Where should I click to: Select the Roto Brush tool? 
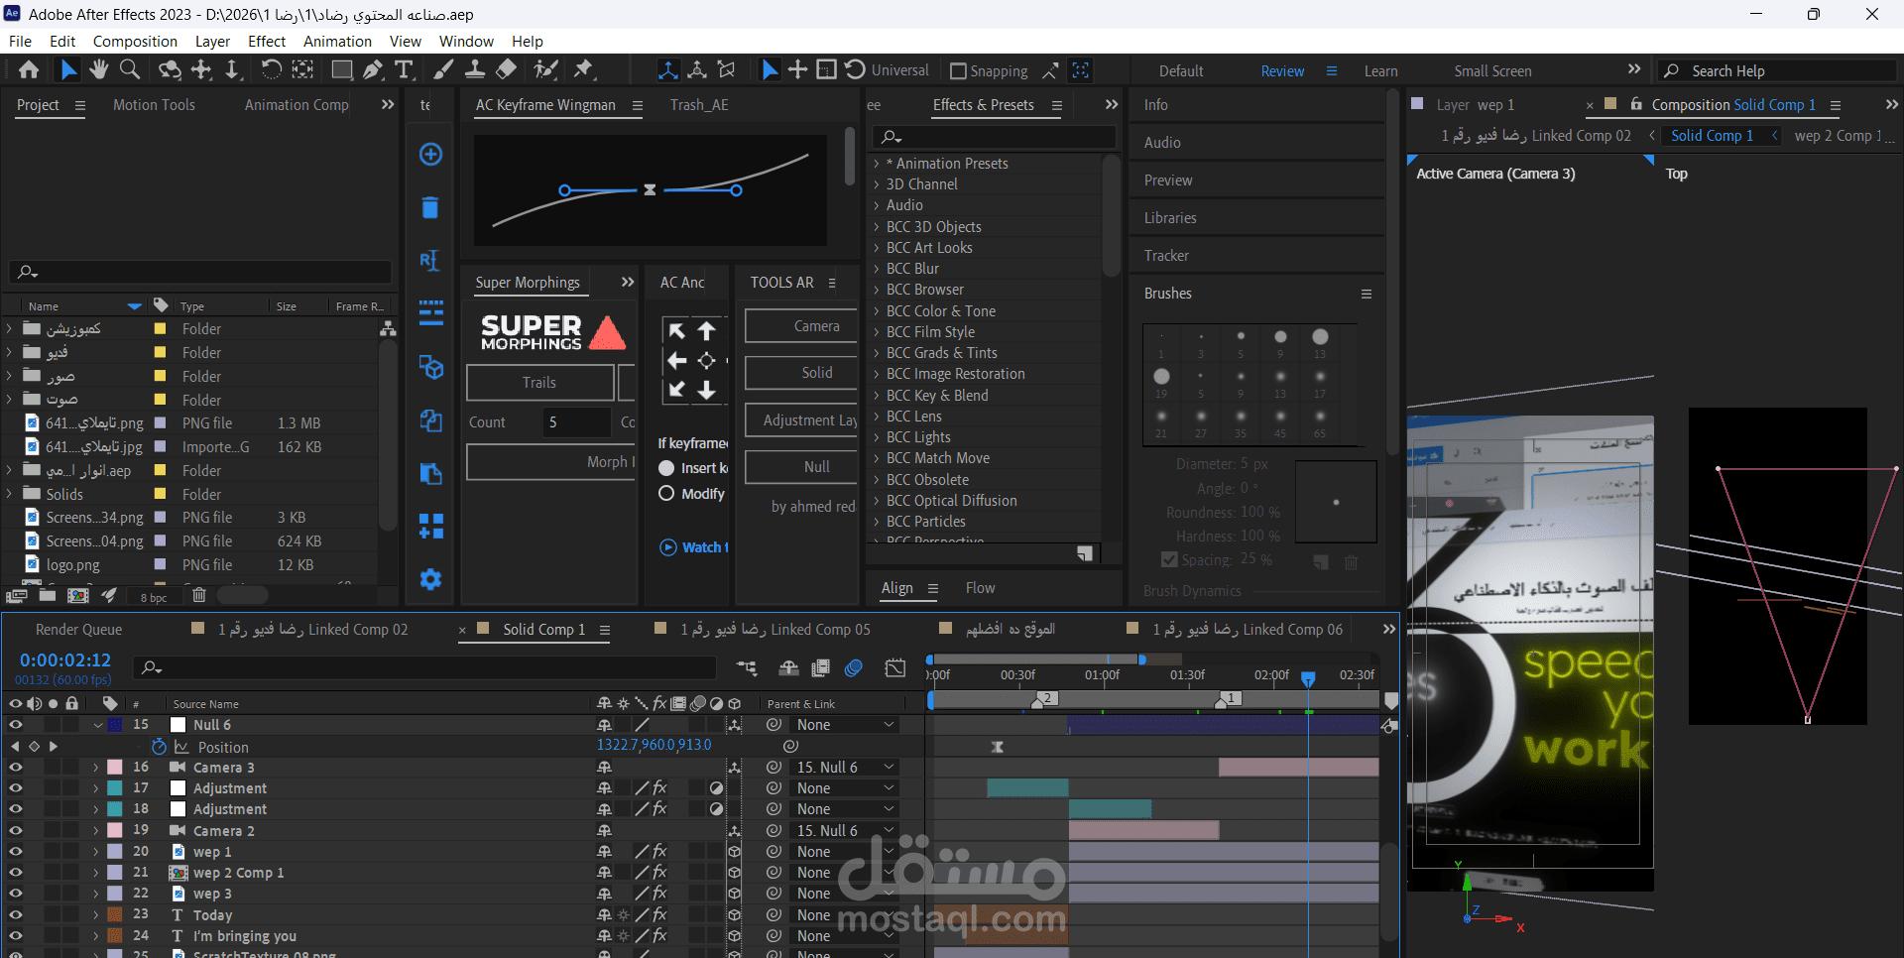[x=545, y=69]
